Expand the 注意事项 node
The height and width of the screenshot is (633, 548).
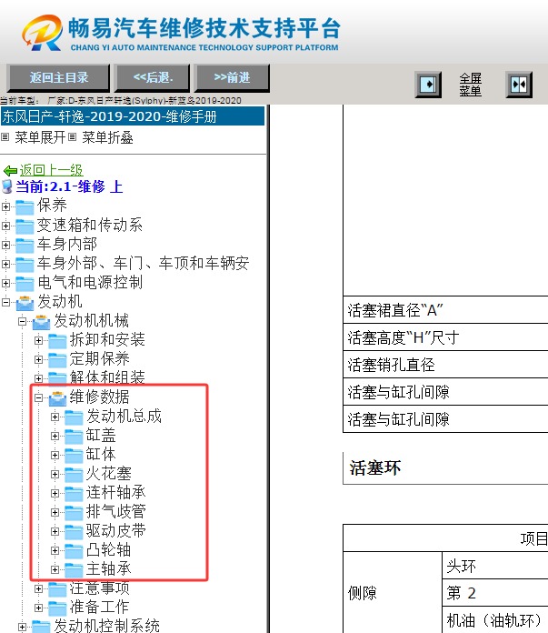[x=38, y=589]
